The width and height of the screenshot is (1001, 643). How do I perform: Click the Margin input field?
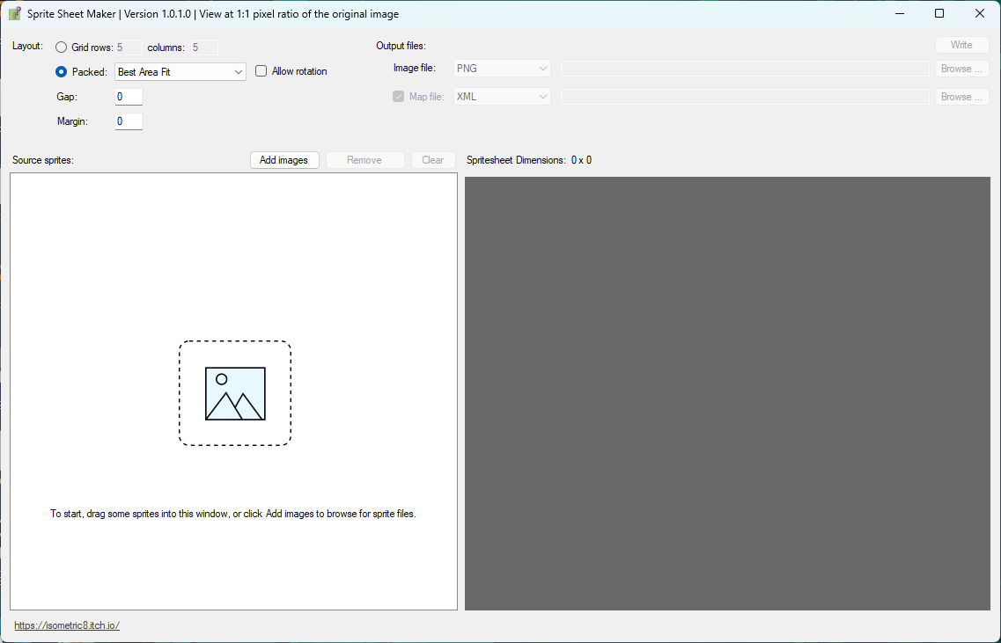tap(129, 121)
